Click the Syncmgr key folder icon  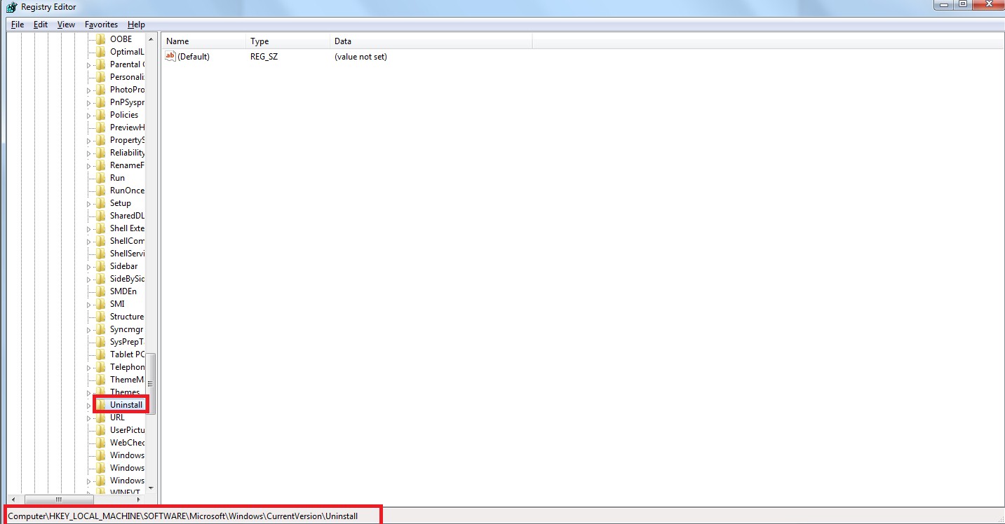(x=101, y=329)
